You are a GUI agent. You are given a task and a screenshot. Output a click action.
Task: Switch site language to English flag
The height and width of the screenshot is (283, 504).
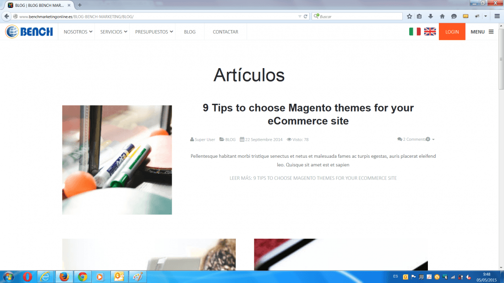(430, 32)
